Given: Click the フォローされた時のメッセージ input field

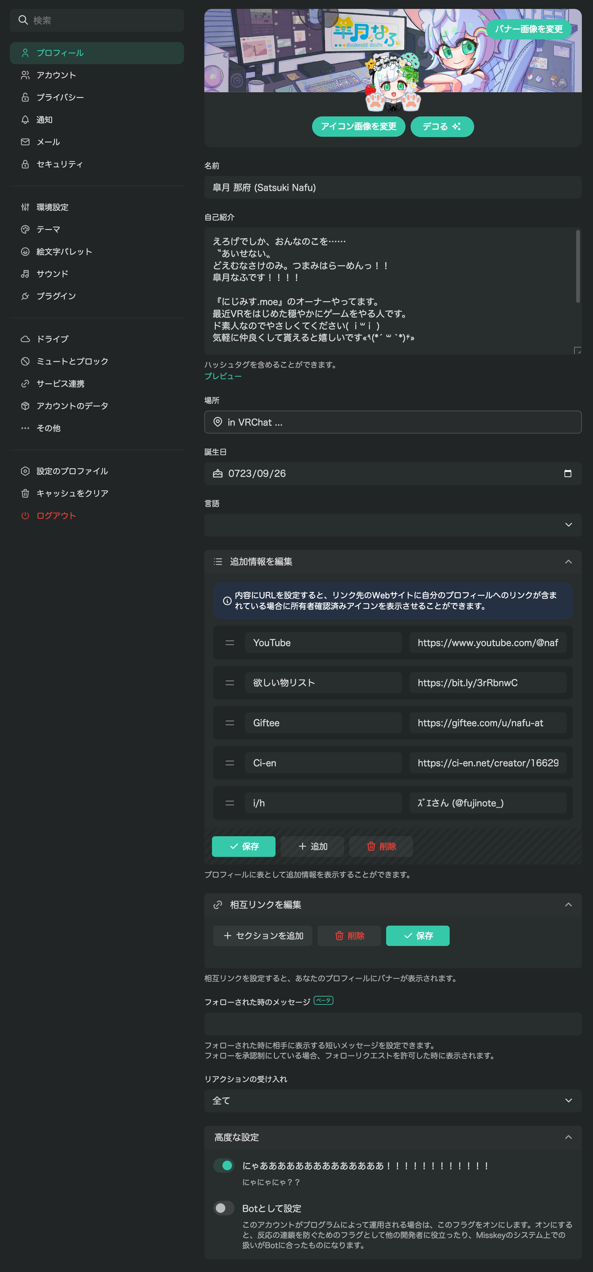Looking at the screenshot, I should tap(393, 1024).
